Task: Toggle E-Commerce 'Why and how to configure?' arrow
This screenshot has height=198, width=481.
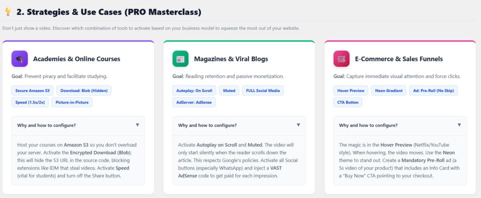Action: [459, 125]
